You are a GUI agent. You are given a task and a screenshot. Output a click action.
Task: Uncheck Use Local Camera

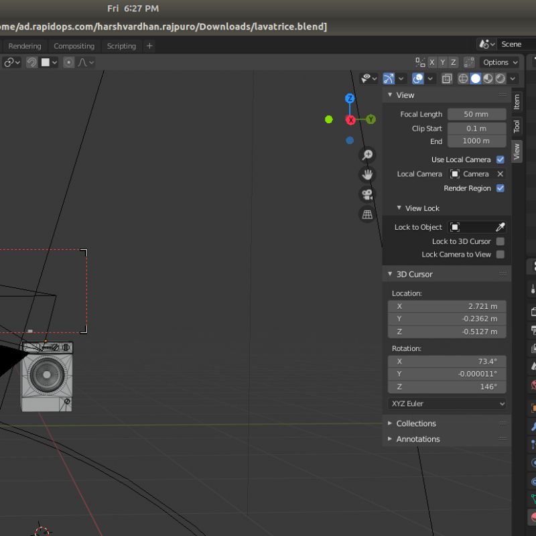pyautogui.click(x=500, y=159)
